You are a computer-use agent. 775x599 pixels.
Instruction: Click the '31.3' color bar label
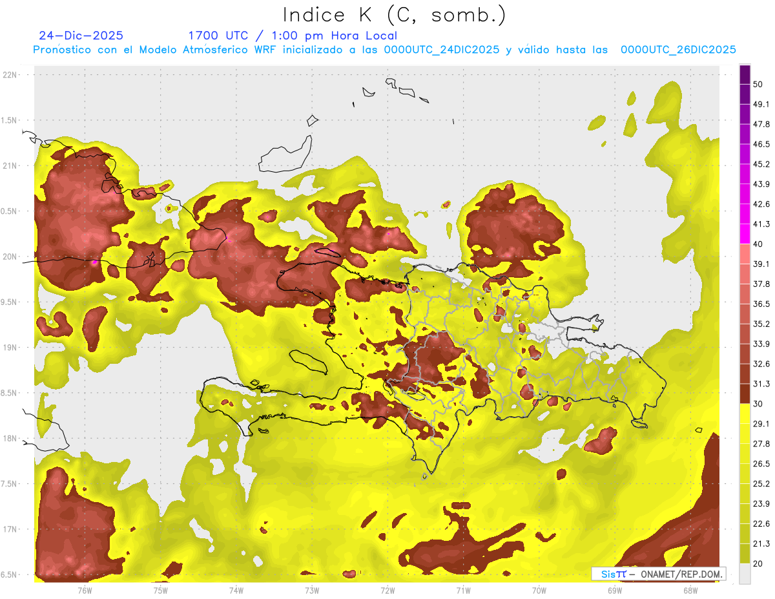[761, 384]
